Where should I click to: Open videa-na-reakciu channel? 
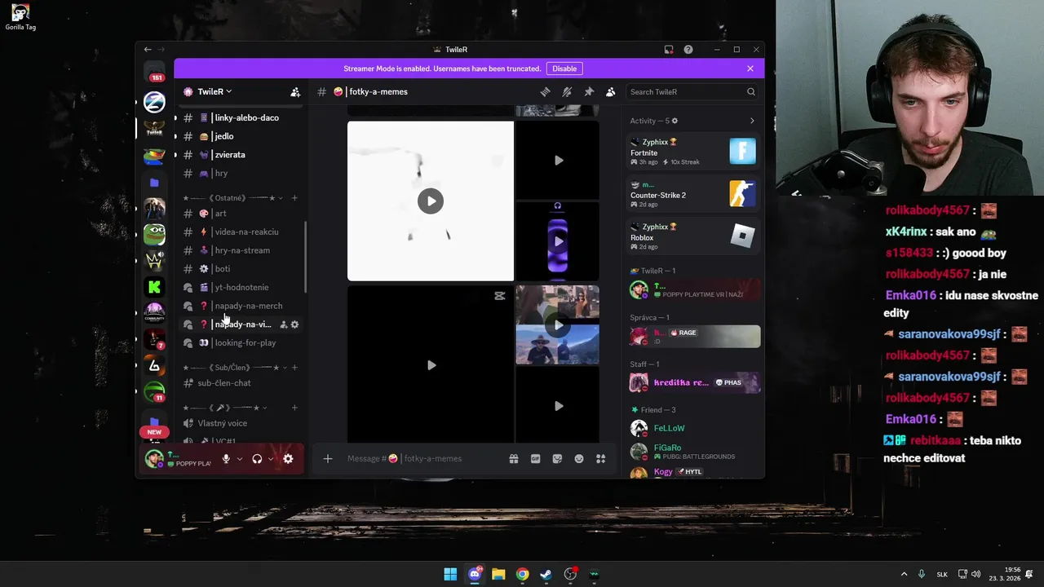click(241, 232)
